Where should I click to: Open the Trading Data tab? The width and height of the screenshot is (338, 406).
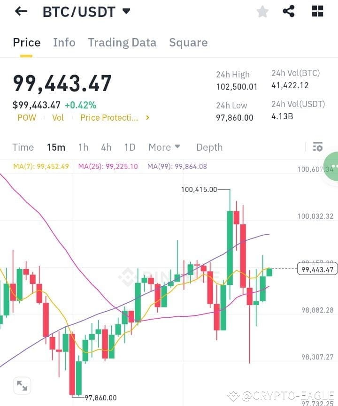tap(122, 42)
